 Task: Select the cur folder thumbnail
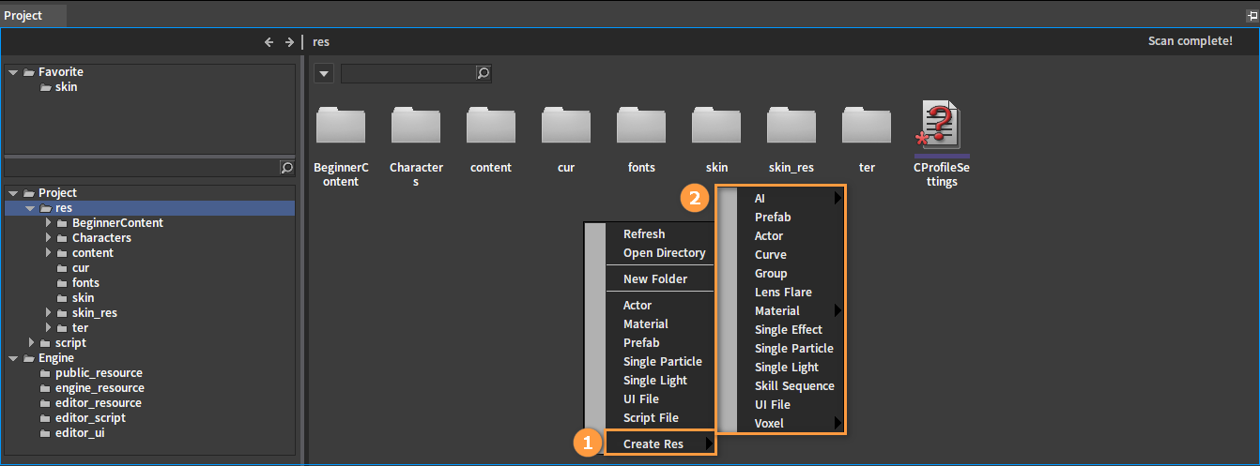[x=566, y=125]
